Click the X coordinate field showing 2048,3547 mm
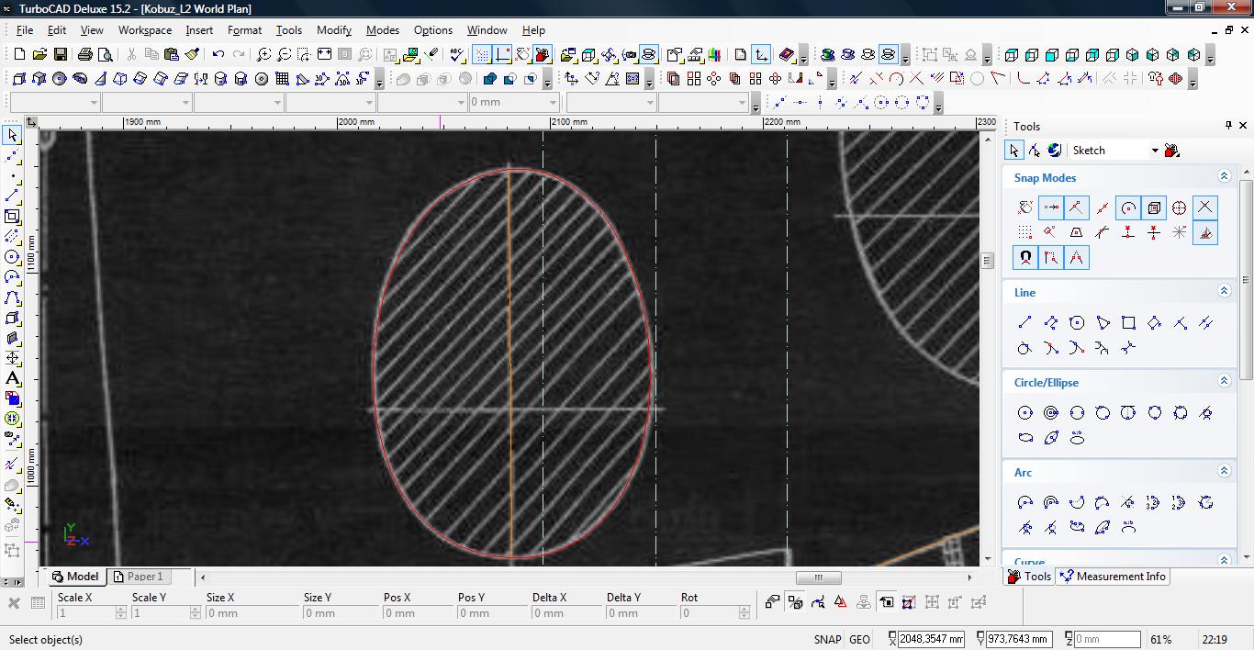This screenshot has height=650, width=1254. (x=931, y=639)
